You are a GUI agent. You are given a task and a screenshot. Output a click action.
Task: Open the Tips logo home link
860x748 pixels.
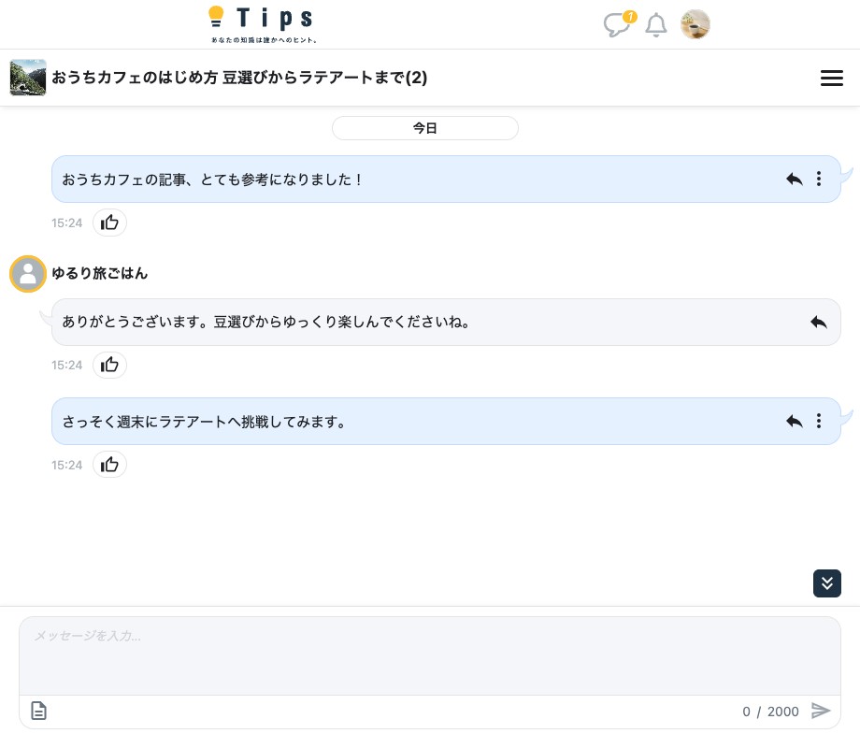262,24
